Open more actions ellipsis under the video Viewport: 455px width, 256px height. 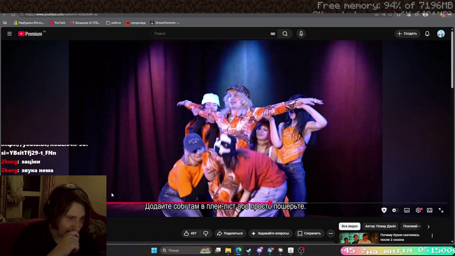[331, 233]
